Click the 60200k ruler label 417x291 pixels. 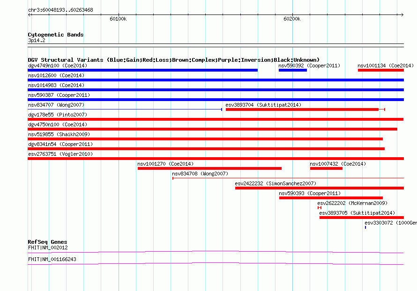[292, 19]
